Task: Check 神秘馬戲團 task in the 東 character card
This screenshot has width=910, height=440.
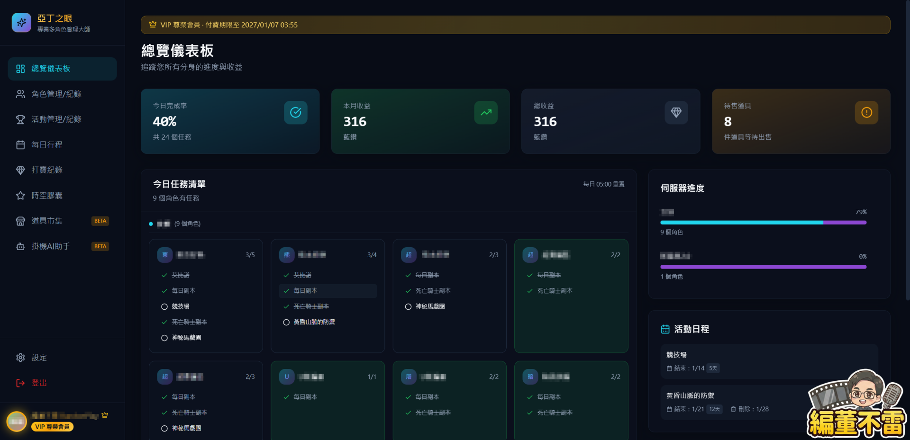Action: pos(164,338)
